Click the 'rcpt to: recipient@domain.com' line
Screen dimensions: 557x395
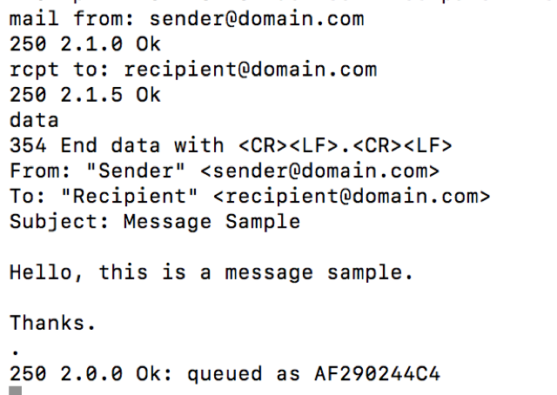coord(193,70)
